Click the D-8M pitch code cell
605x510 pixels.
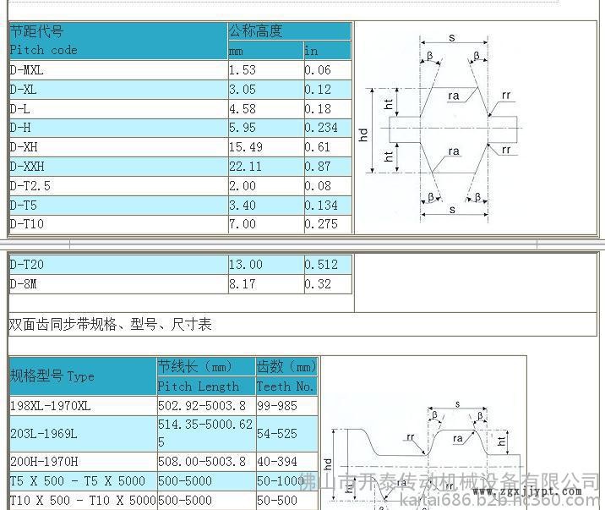coord(118,284)
